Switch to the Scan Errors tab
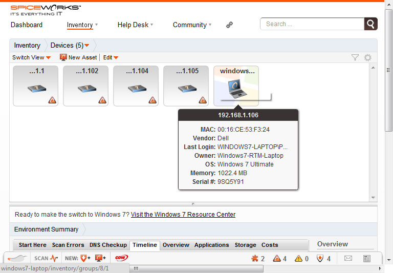393x273 pixels. tap(68, 245)
